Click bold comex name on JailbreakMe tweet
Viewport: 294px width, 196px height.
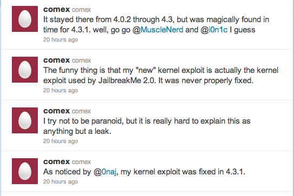pyautogui.click(x=56, y=60)
